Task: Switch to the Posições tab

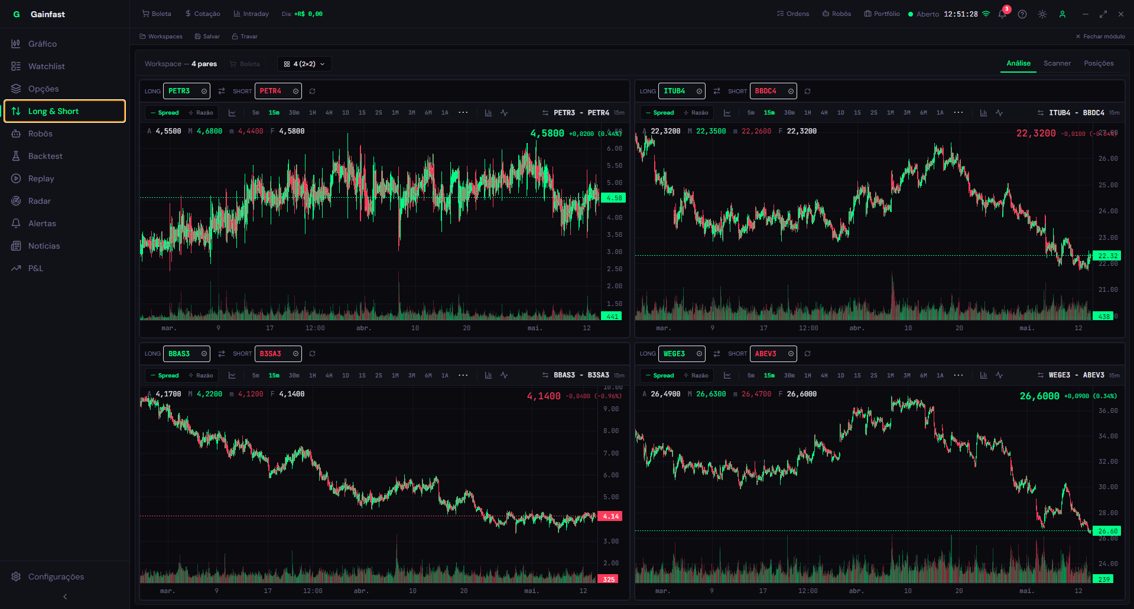Action: 1099,63
